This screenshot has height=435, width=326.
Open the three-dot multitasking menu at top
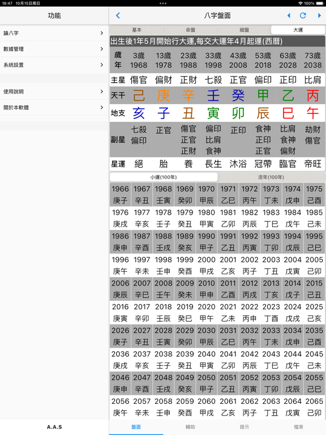163,3
